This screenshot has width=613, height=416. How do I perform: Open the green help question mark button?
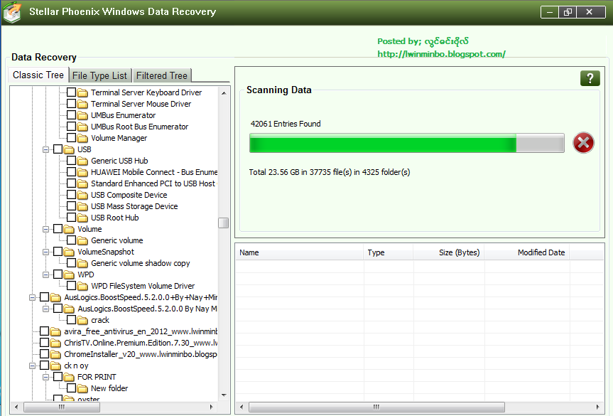pyautogui.click(x=590, y=78)
